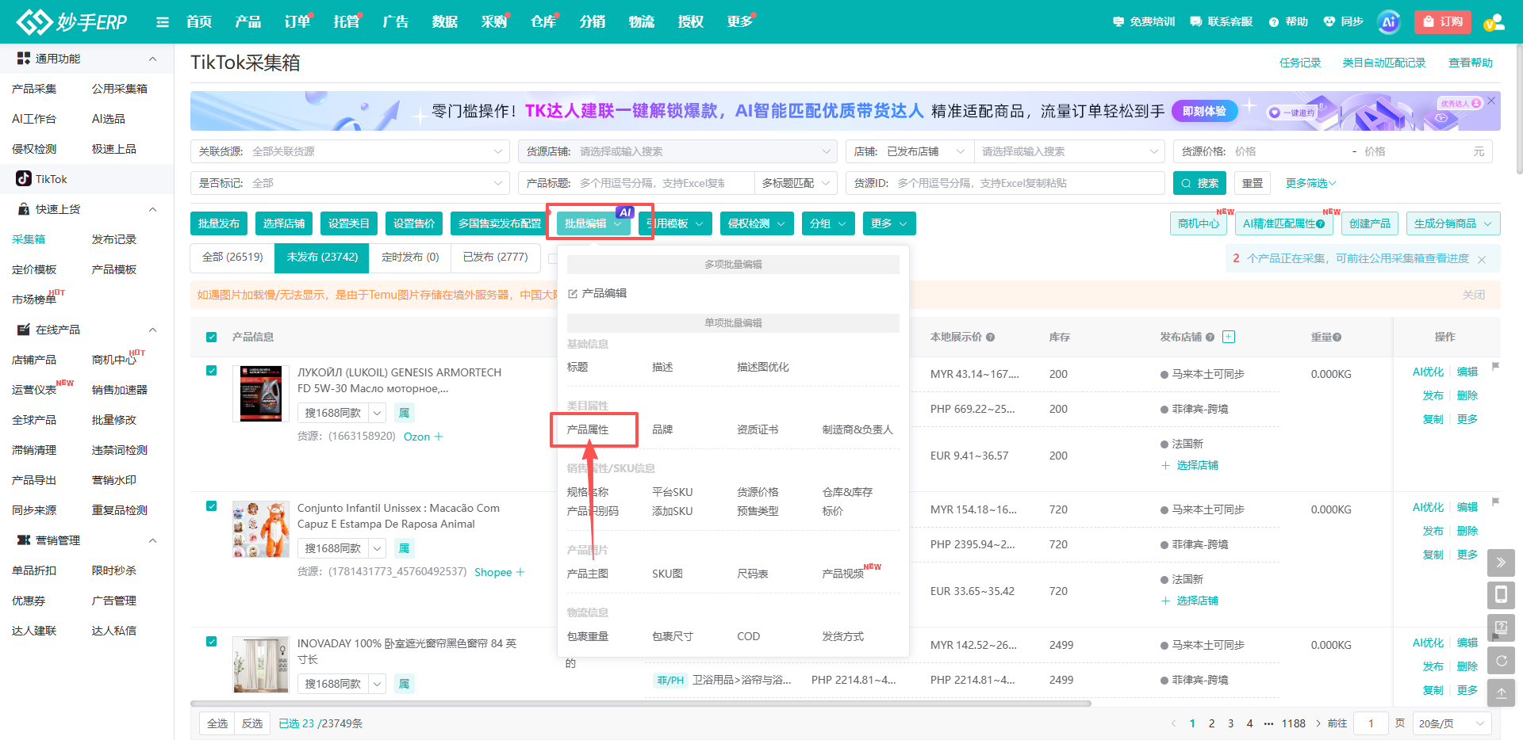Open the AI assistant round icon
This screenshot has height=740, width=1523.
point(1388,22)
